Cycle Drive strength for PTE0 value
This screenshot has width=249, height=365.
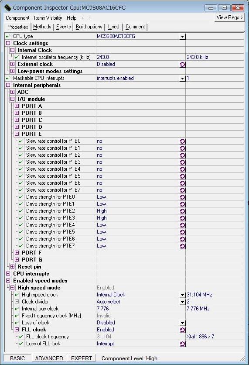pos(183,197)
